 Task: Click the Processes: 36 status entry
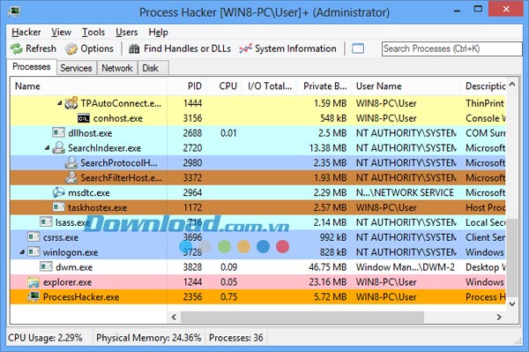tap(235, 338)
